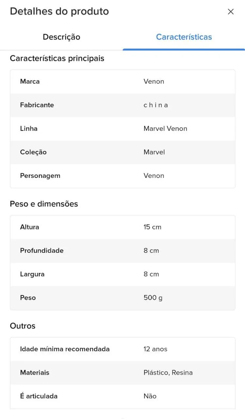Click the Peso 500 g row
The image size is (245, 419).
tap(123, 298)
